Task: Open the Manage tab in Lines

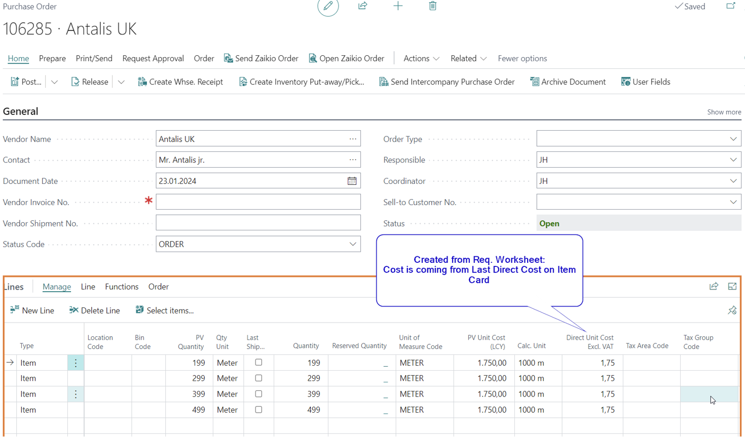Action: tap(57, 287)
